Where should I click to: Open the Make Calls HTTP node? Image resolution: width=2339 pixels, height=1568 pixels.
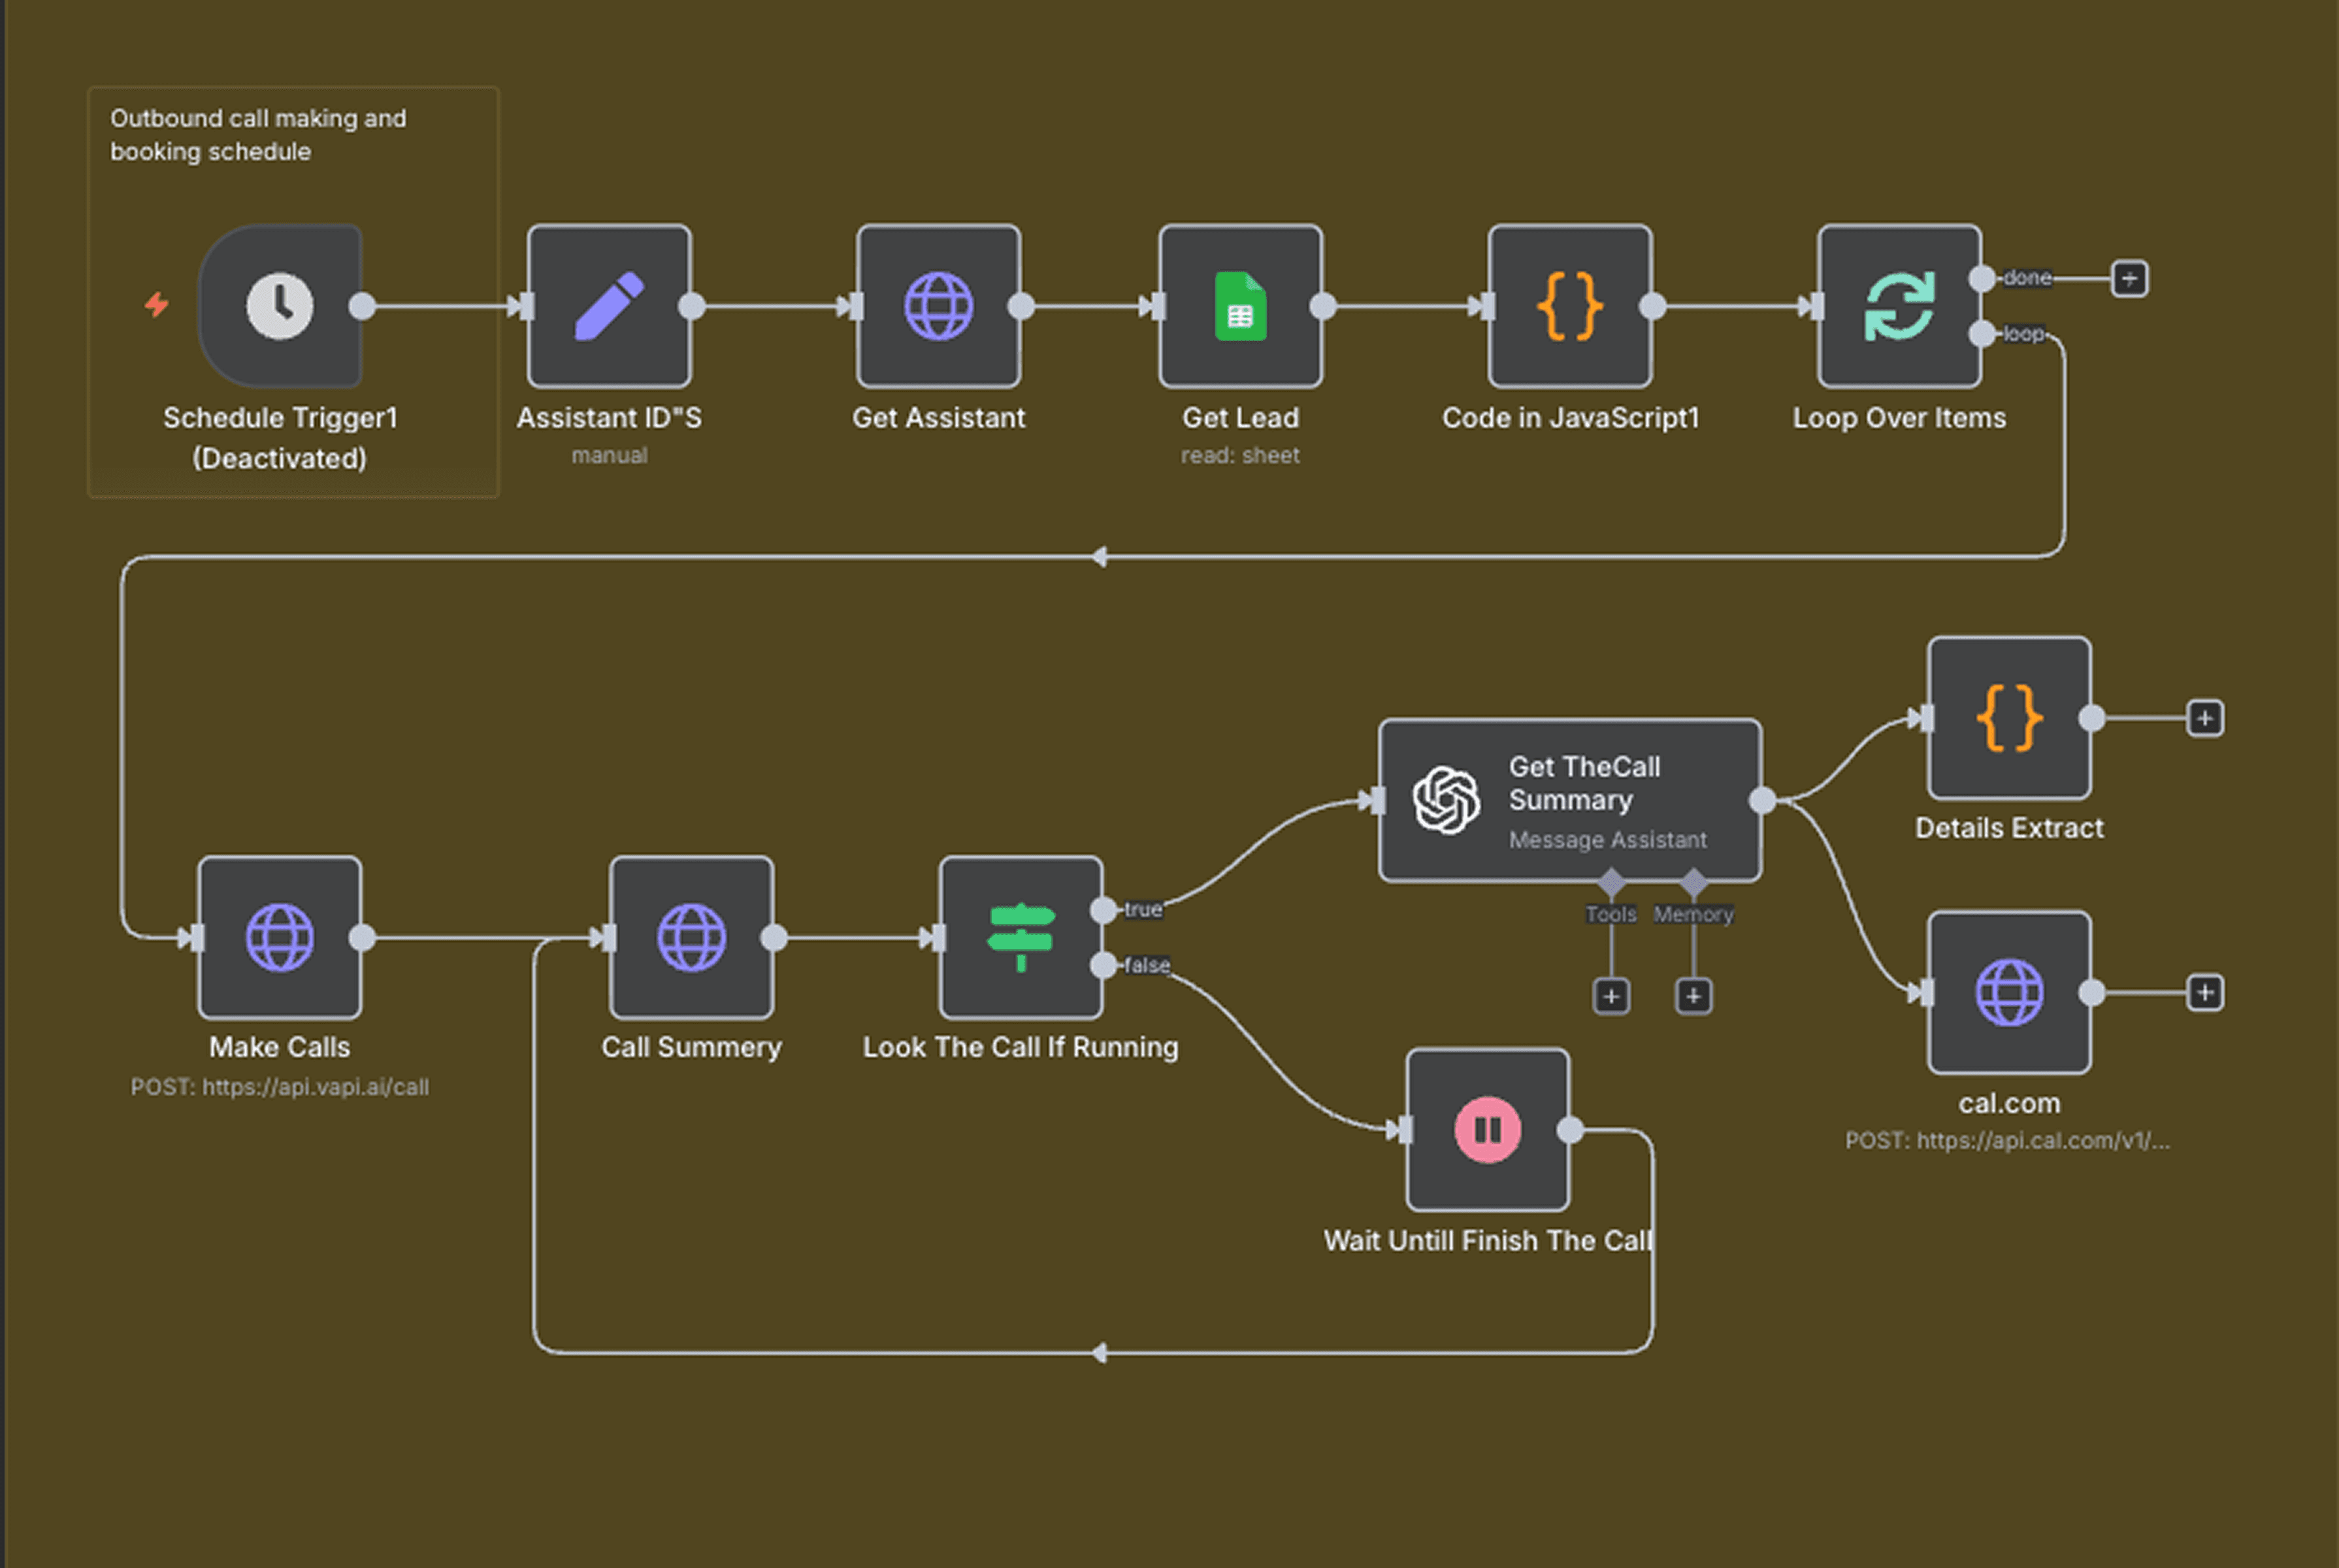point(280,937)
